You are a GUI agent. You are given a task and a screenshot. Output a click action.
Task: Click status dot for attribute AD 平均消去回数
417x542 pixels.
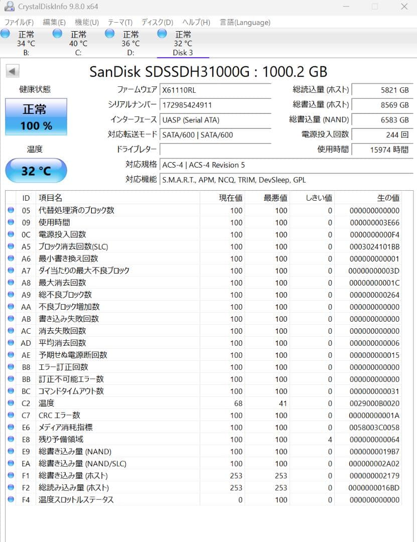(11, 343)
